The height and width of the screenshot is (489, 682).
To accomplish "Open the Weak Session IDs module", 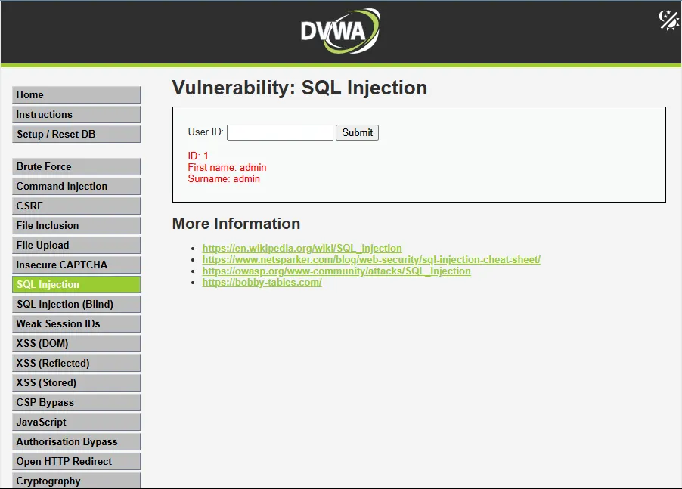I will (x=76, y=323).
